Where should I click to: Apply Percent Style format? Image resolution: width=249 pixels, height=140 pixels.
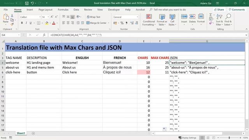click(x=122, y=23)
